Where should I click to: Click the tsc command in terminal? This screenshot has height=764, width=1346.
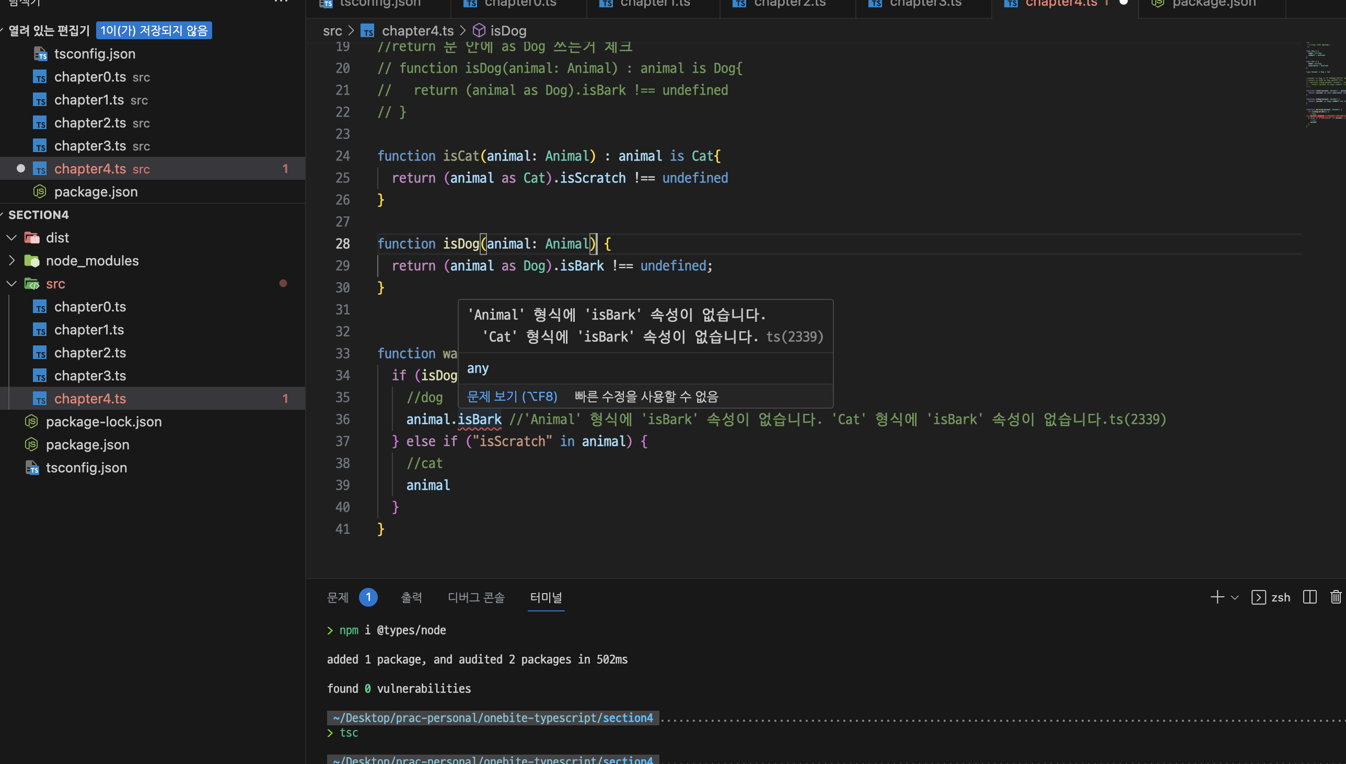(x=349, y=733)
